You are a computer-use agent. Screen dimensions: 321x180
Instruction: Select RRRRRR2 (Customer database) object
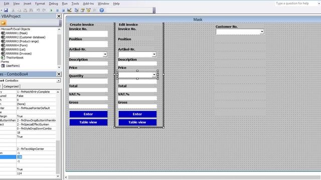[x=26, y=37]
